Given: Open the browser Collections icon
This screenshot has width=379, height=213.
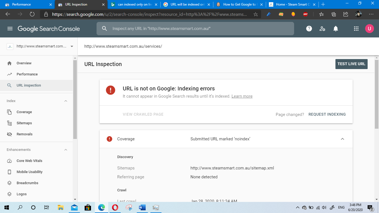Looking at the screenshot, I should [x=334, y=14].
